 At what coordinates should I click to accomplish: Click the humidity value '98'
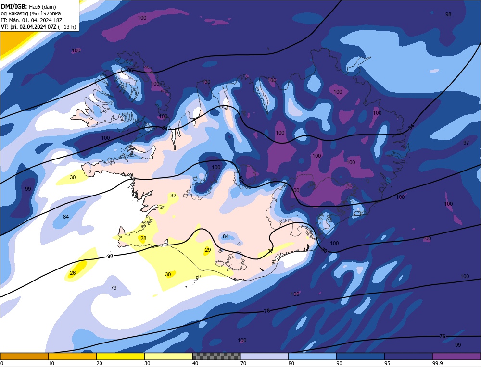click(x=448, y=14)
